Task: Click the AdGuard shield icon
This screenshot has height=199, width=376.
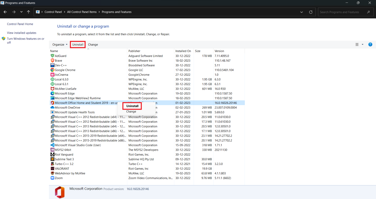Action: click(52, 56)
